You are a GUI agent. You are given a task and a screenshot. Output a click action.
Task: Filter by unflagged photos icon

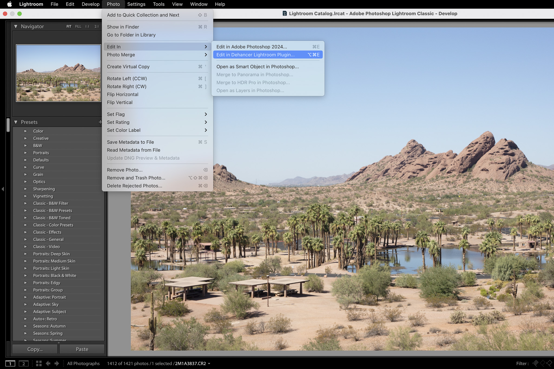tap(542, 363)
